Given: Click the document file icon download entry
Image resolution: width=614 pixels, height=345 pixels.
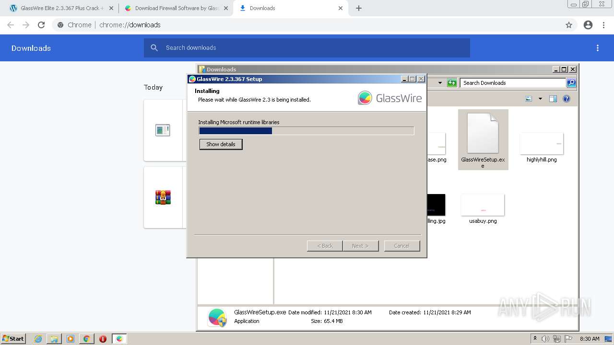Looking at the screenshot, I should [163, 130].
